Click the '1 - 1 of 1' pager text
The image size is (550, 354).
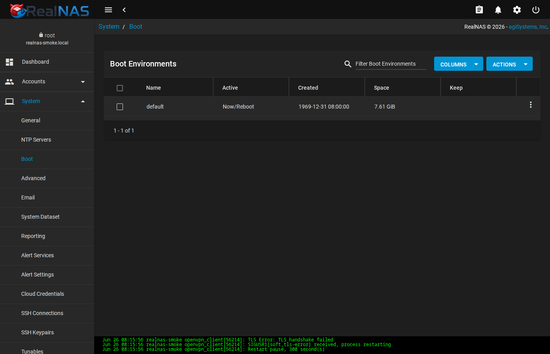click(x=124, y=131)
